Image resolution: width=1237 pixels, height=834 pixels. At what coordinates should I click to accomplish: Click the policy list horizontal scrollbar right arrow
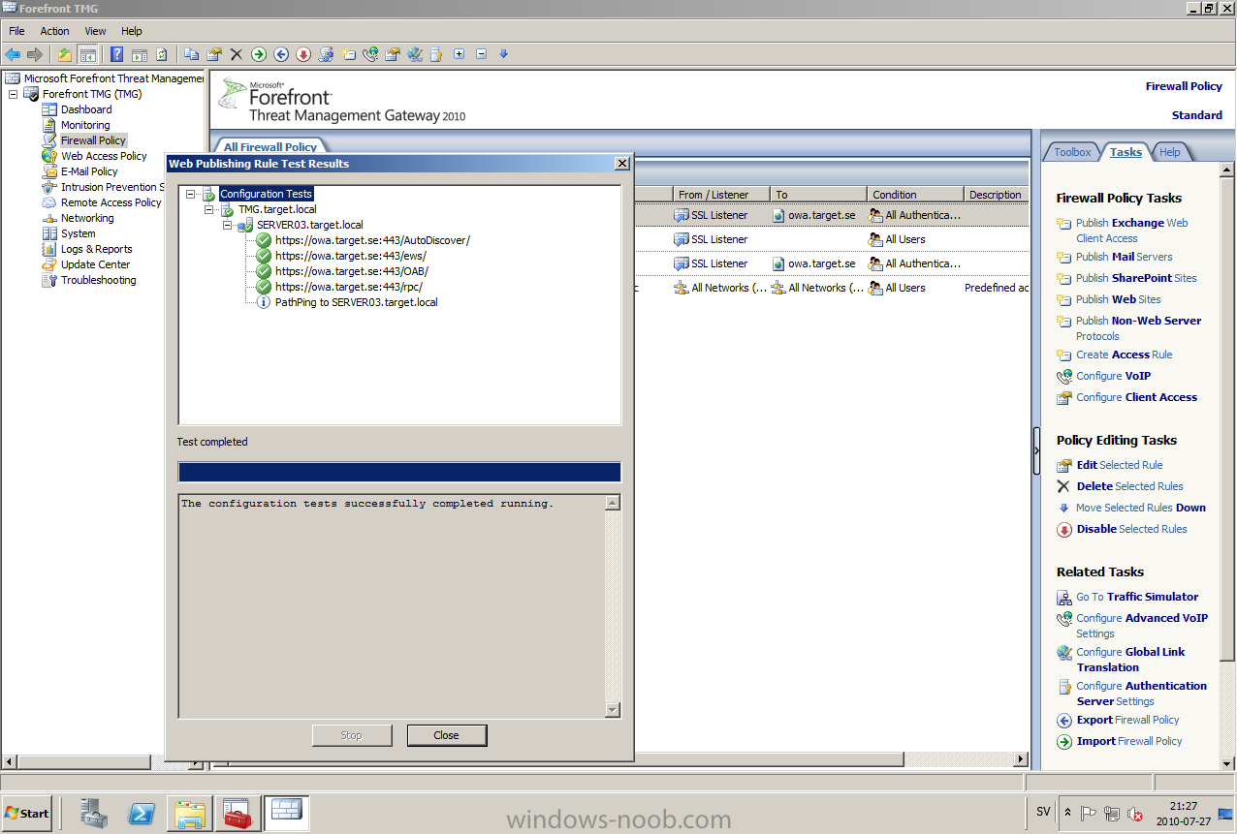pos(1021,759)
